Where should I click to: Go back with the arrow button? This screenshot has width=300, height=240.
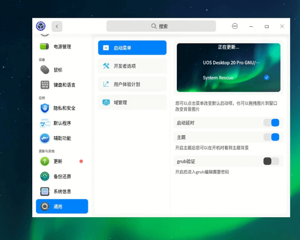click(57, 26)
